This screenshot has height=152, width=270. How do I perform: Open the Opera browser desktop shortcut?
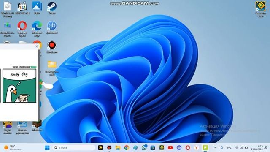(22, 29)
